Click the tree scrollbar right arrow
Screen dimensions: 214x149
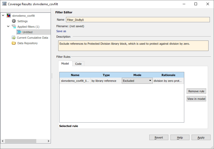[x=49, y=141]
